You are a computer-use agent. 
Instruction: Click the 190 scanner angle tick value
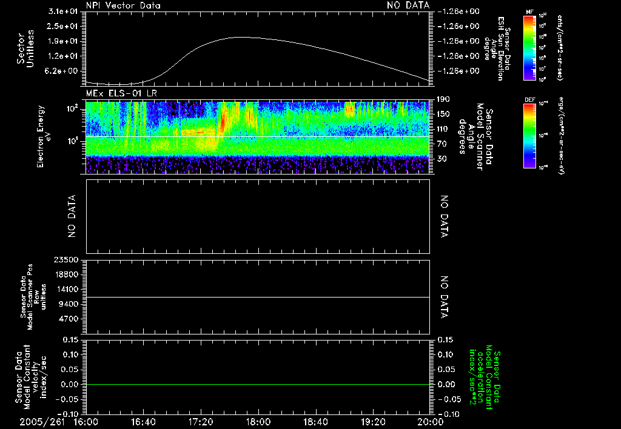point(443,99)
